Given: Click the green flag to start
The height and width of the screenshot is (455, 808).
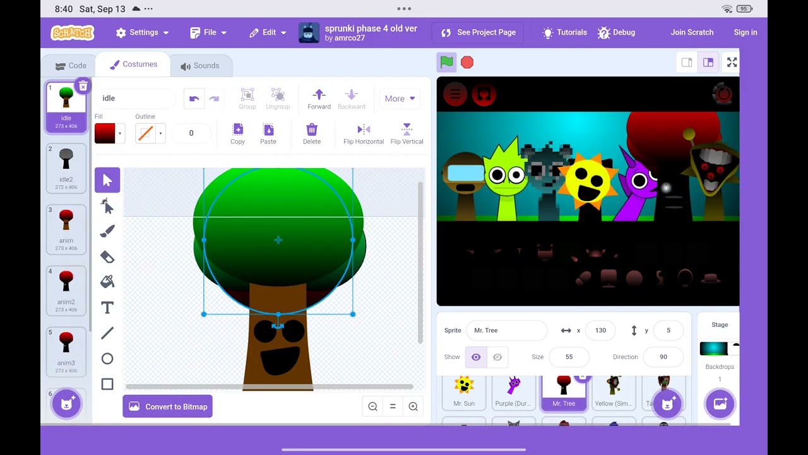Looking at the screenshot, I should (x=447, y=62).
